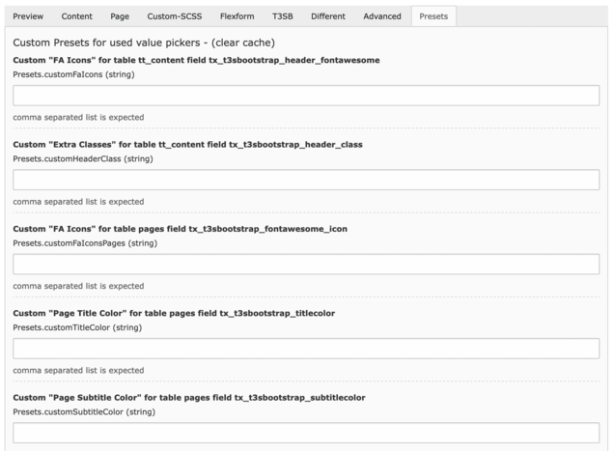The width and height of the screenshot is (614, 451).
Task: Focus the Presets.customFaIcons text field
Action: (x=306, y=96)
